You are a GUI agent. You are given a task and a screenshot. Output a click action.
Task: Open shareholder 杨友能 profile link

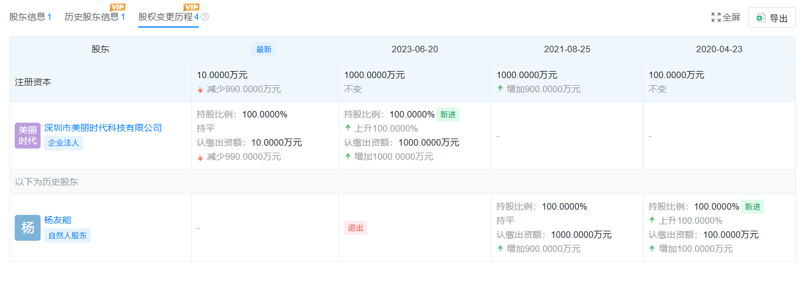click(x=58, y=220)
